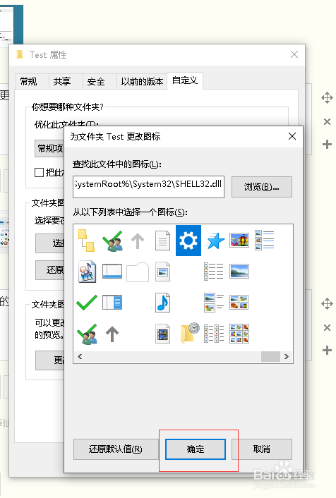Select the lake landscape photo icon
Image resolution: width=336 pixels, height=498 pixels.
pyautogui.click(x=239, y=272)
